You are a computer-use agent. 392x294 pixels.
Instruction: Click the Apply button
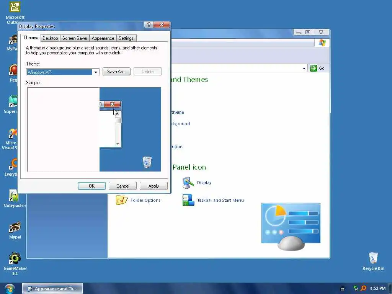click(154, 186)
